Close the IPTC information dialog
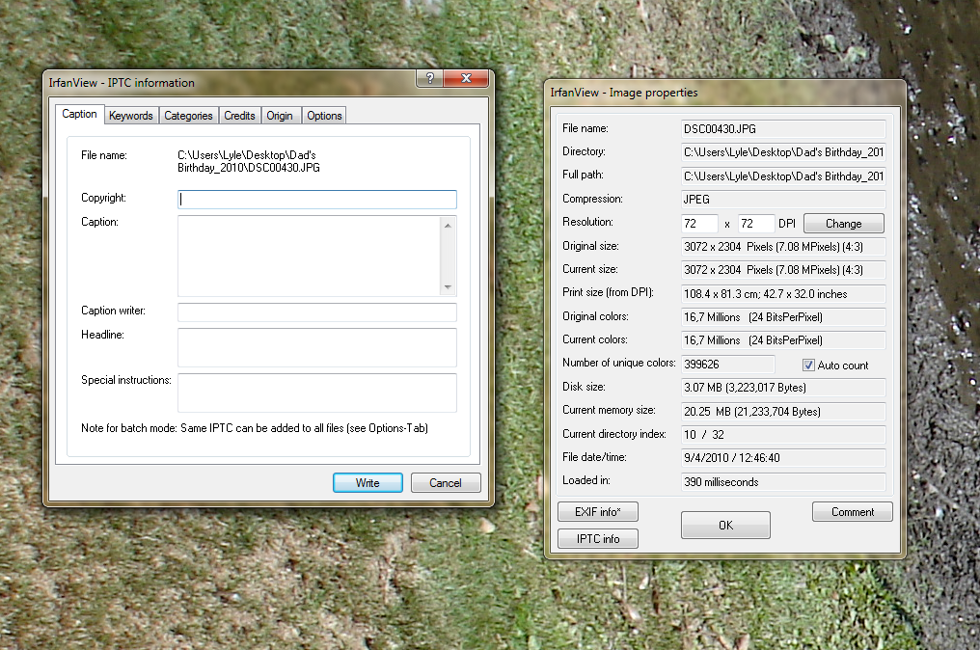The height and width of the screenshot is (650, 980). [x=466, y=78]
